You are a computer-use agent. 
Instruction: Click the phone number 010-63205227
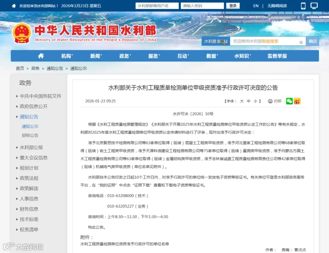tap(120, 206)
